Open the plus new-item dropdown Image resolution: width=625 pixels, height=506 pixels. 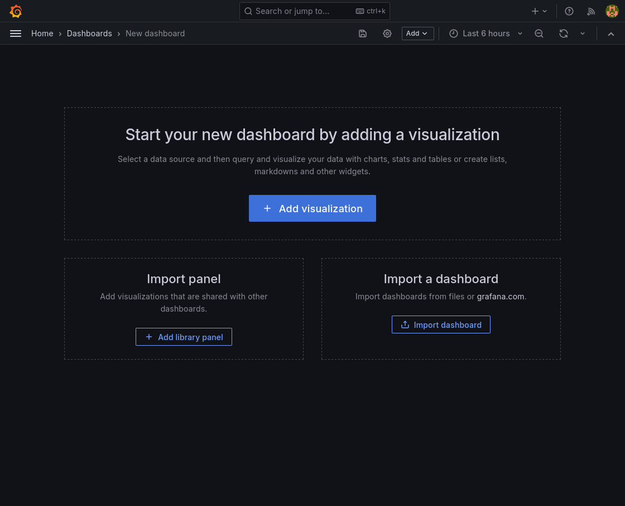[539, 11]
